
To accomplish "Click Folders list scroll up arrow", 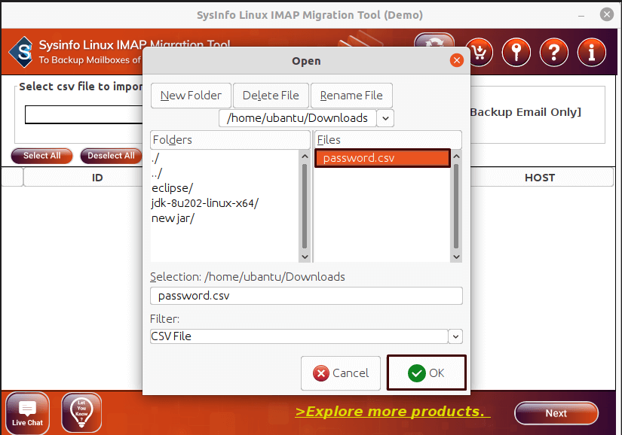I will (x=305, y=157).
